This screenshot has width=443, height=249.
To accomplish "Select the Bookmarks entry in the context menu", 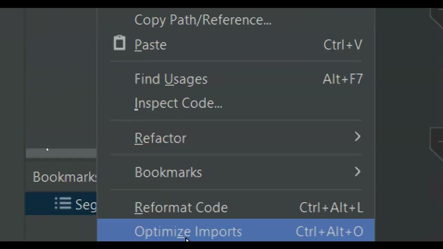I will click(x=168, y=172).
